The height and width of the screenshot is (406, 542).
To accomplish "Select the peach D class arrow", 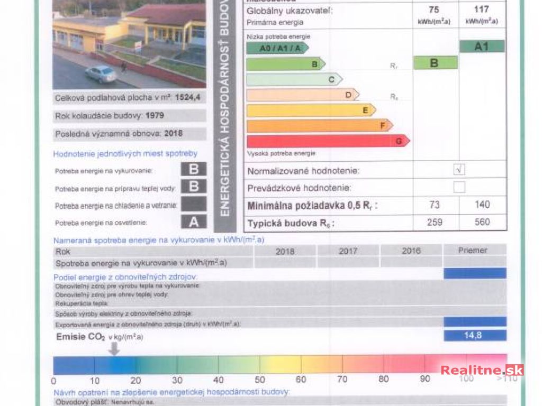I will tap(303, 95).
